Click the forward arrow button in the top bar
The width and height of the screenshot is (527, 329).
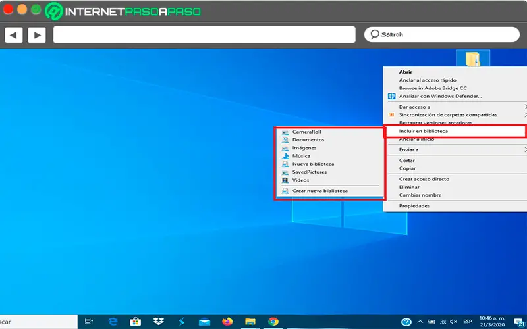point(37,35)
